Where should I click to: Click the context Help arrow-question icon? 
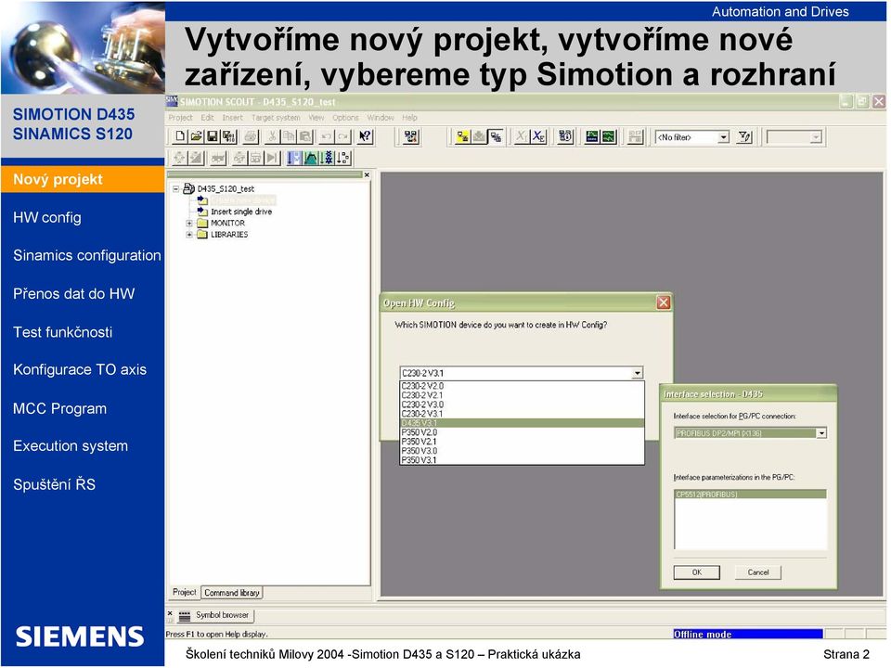[x=365, y=136]
